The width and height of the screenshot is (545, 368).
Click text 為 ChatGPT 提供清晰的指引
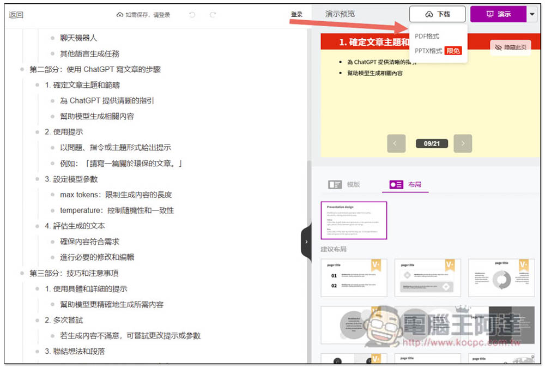(x=107, y=100)
